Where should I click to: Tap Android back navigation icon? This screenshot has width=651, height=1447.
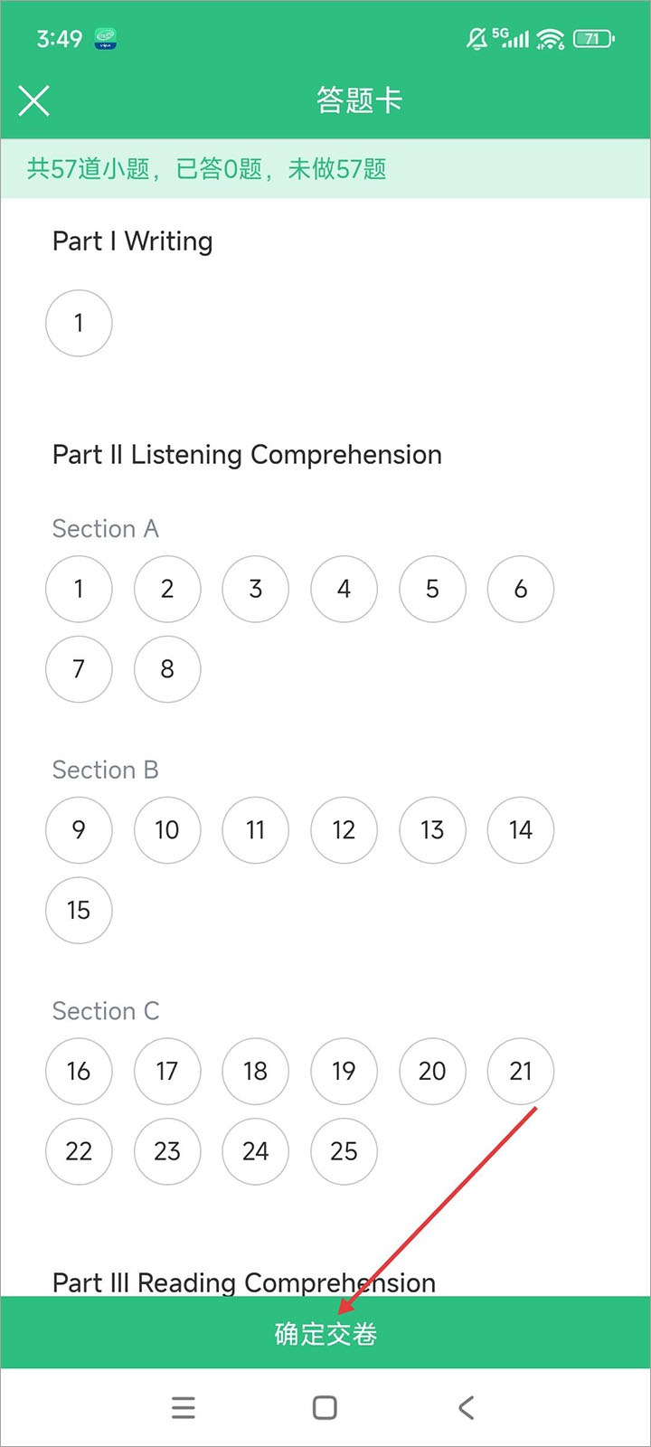[x=466, y=1407]
